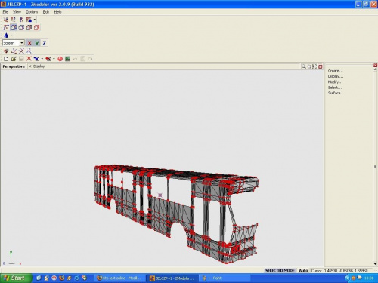Switch to the ZModeler taskbar button

[172, 278]
